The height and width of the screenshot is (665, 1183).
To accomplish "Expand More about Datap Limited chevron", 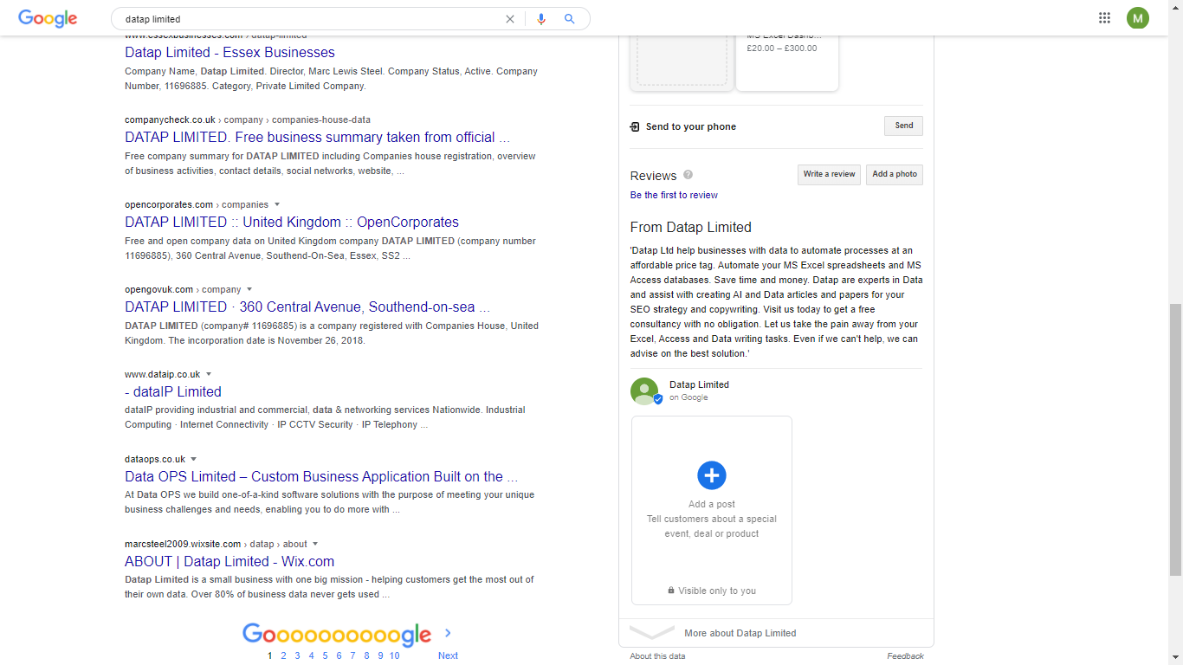I will coord(652,633).
